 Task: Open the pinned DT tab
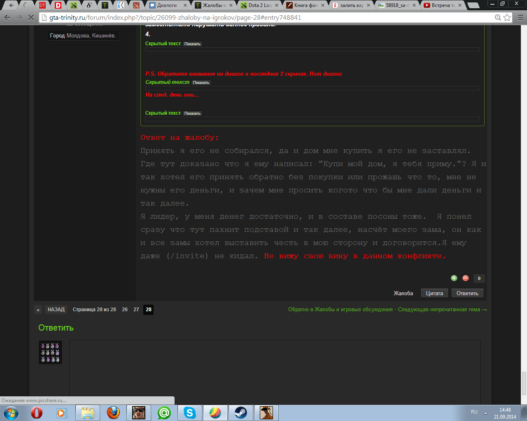coord(42,5)
